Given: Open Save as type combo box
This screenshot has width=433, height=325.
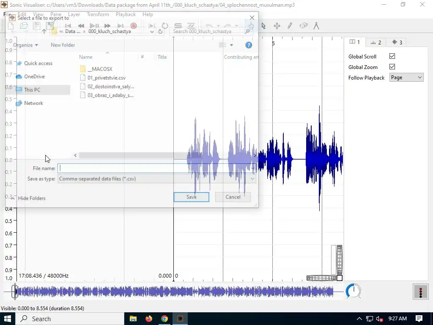Looking at the screenshot, I should pyautogui.click(x=156, y=179).
